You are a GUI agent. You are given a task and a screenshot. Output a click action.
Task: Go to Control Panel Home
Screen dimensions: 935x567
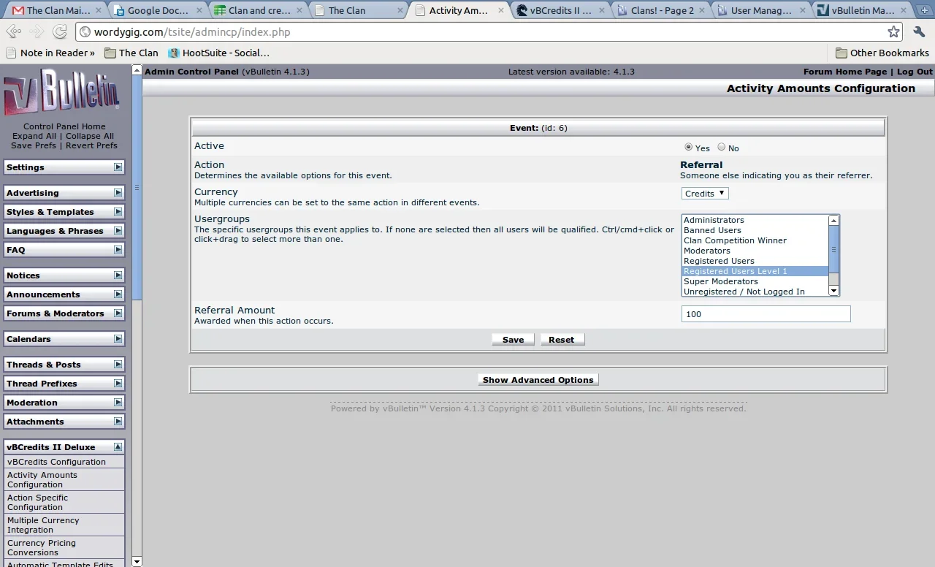(x=64, y=126)
